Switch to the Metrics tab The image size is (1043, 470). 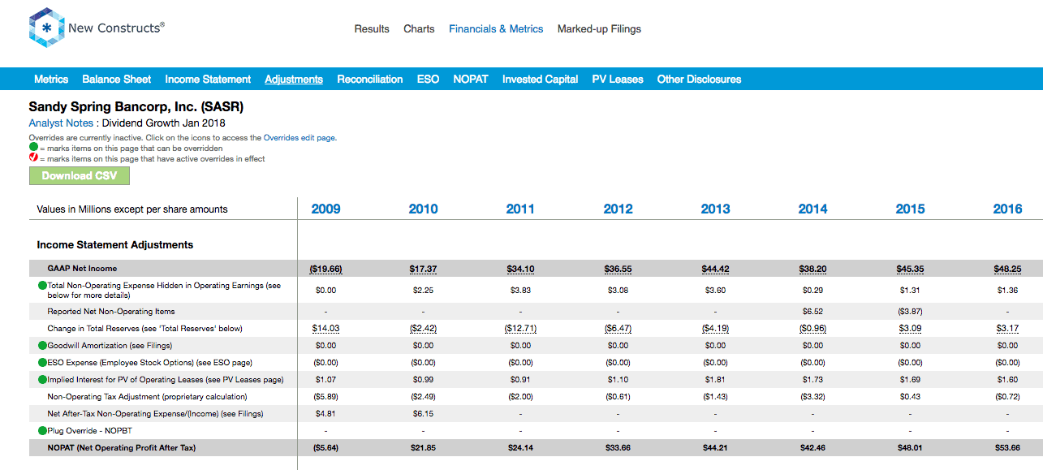pos(51,80)
